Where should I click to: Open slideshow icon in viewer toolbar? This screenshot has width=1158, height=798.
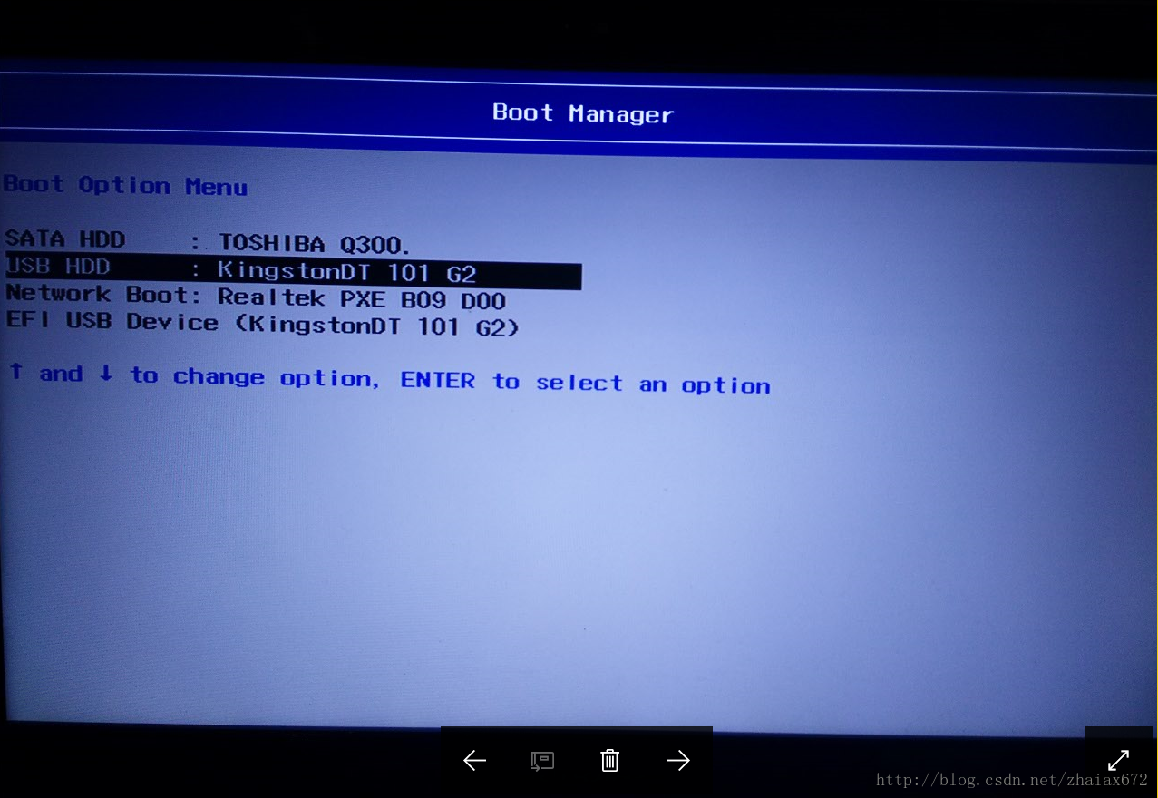pos(542,761)
